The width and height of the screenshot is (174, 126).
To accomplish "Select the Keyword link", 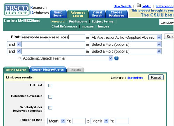I will (58, 21).
